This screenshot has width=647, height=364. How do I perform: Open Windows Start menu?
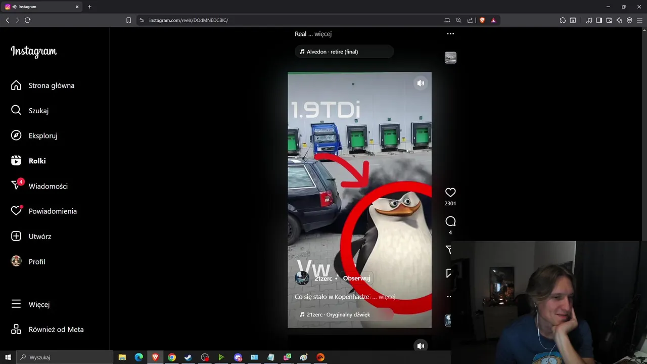tap(8, 357)
